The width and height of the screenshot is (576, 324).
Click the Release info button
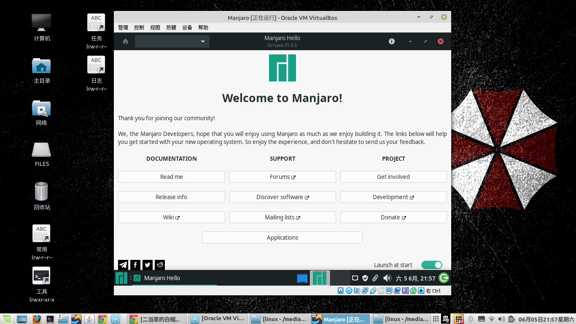click(x=172, y=197)
